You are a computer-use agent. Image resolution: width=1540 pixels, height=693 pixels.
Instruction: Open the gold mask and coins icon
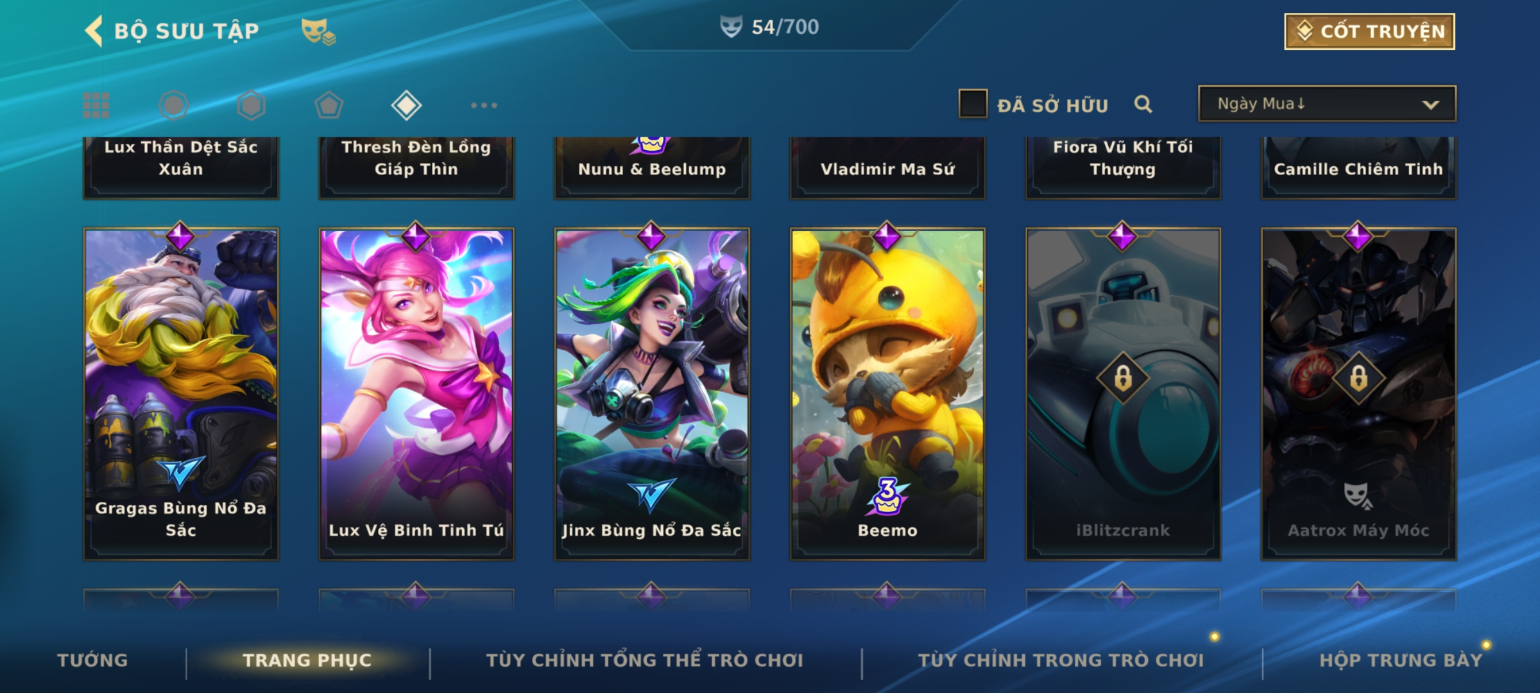318,31
